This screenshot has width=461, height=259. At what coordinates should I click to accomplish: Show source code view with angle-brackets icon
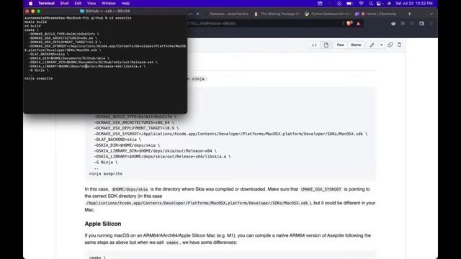(x=314, y=45)
